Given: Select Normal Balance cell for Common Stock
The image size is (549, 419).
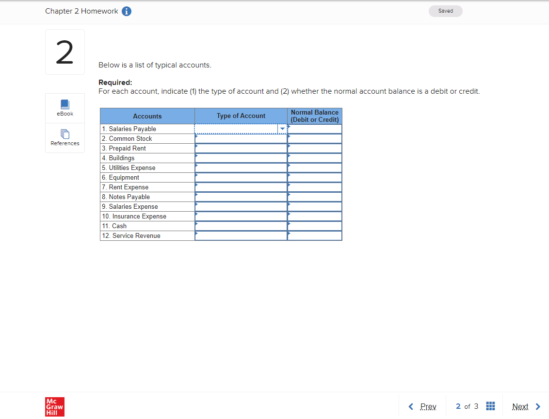Looking at the screenshot, I should (x=315, y=138).
